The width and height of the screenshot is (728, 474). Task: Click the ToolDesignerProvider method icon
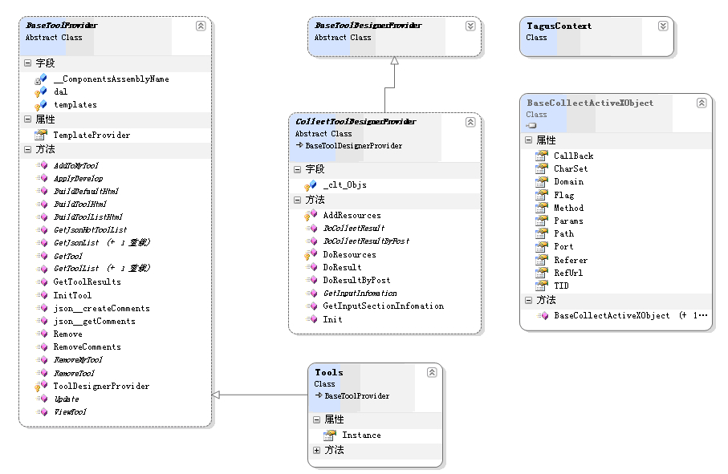(x=40, y=386)
